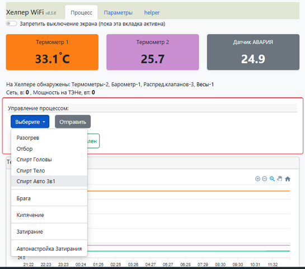Reset chart zoom with home icon
Screen dimensions: 305x269
pos(288,179)
